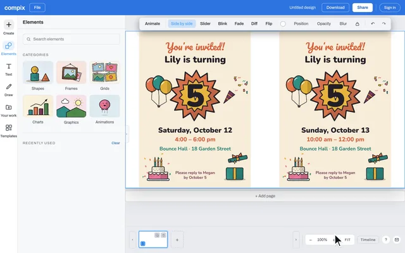Click the undo arrow
405x253 pixels.
click(373, 24)
